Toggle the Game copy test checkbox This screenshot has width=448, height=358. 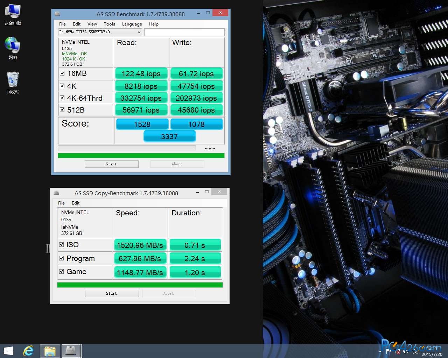(x=61, y=272)
